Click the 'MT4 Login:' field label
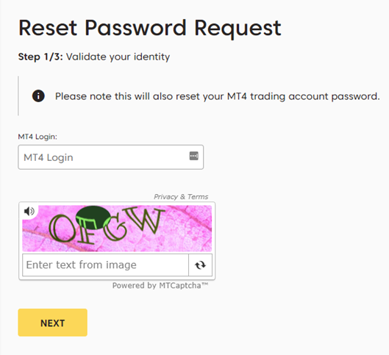Image resolution: width=389 pixels, height=355 pixels. [38, 137]
